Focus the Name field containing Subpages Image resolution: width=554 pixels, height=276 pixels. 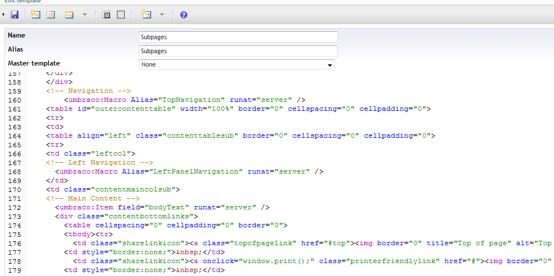[x=238, y=37]
